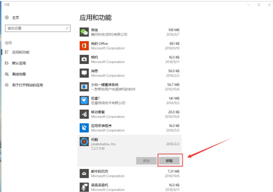
Task: Click the 查找设置 search field
Action: (x=38, y=28)
